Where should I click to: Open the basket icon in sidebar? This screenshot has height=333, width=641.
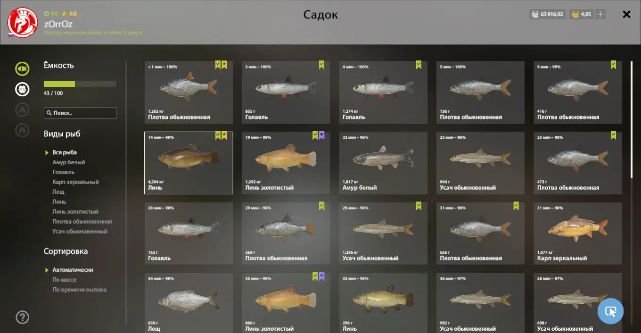(22, 89)
